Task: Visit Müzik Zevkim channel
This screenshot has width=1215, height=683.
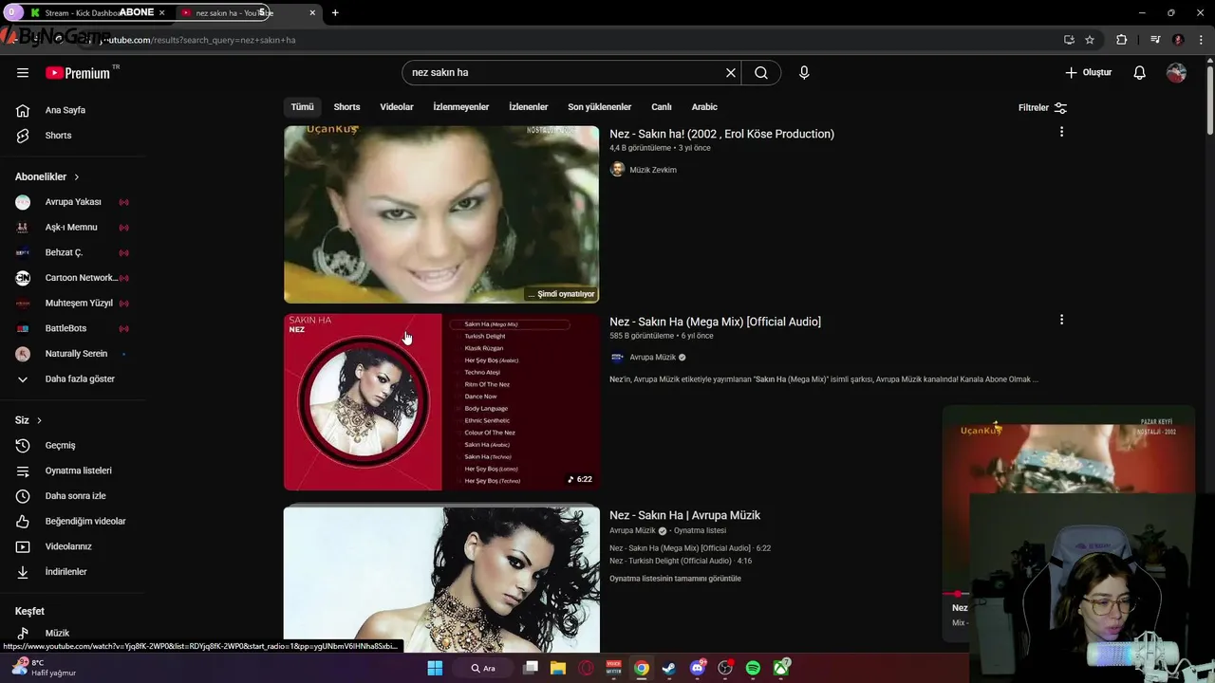Action: (x=653, y=170)
